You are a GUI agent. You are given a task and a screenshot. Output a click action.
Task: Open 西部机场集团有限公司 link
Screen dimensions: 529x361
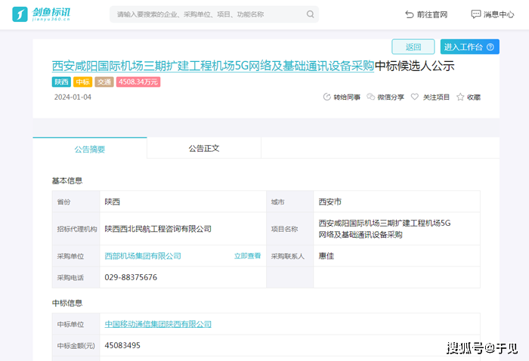[x=143, y=256]
